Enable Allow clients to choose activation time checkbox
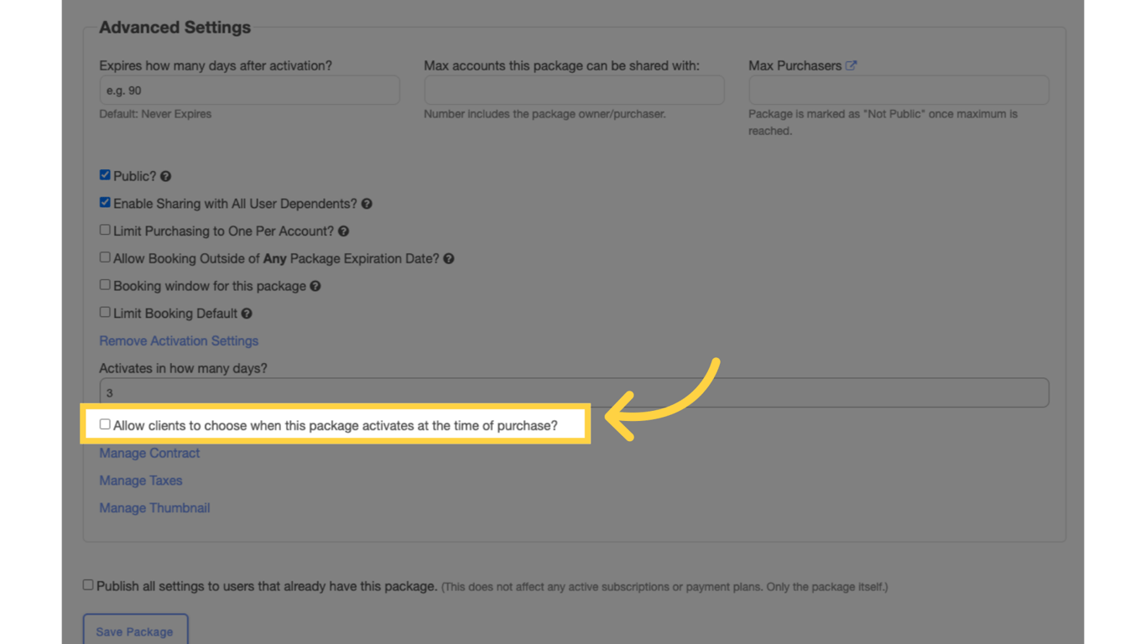The image size is (1146, 644). click(x=105, y=424)
